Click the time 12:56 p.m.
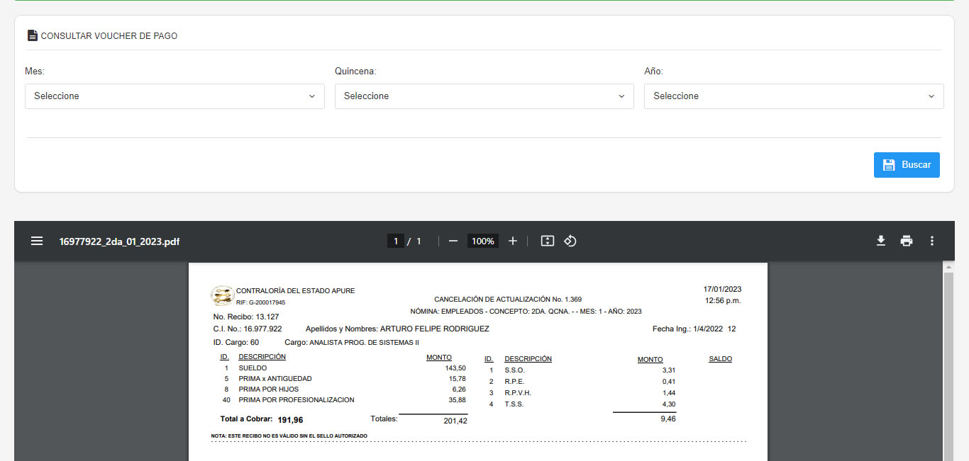969x461 pixels. pos(723,301)
